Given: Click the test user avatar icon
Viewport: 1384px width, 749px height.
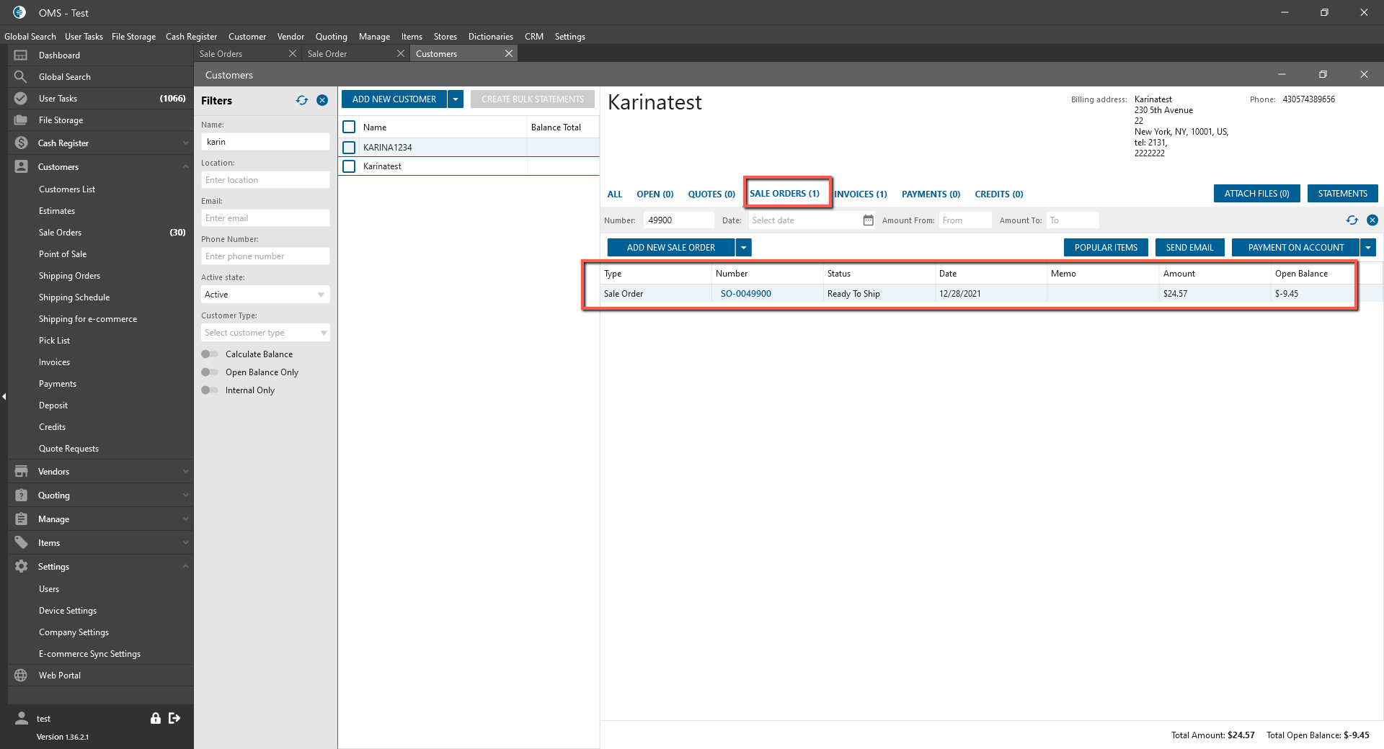Looking at the screenshot, I should coord(22,718).
